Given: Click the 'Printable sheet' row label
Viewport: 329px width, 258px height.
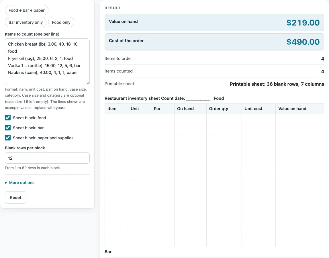Looking at the screenshot, I should [119, 84].
